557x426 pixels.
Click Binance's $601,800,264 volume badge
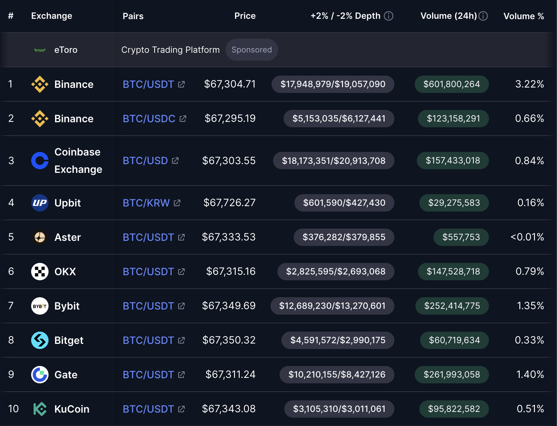pyautogui.click(x=452, y=84)
